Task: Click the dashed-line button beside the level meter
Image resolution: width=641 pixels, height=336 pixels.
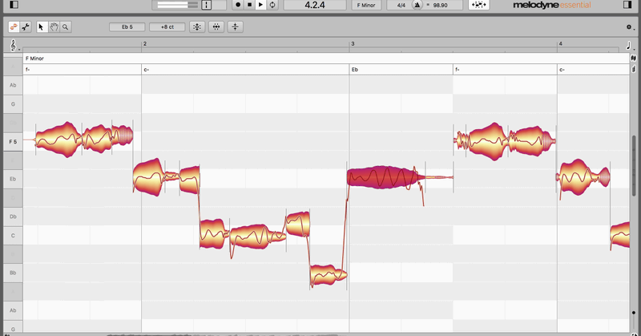Action: [207, 5]
